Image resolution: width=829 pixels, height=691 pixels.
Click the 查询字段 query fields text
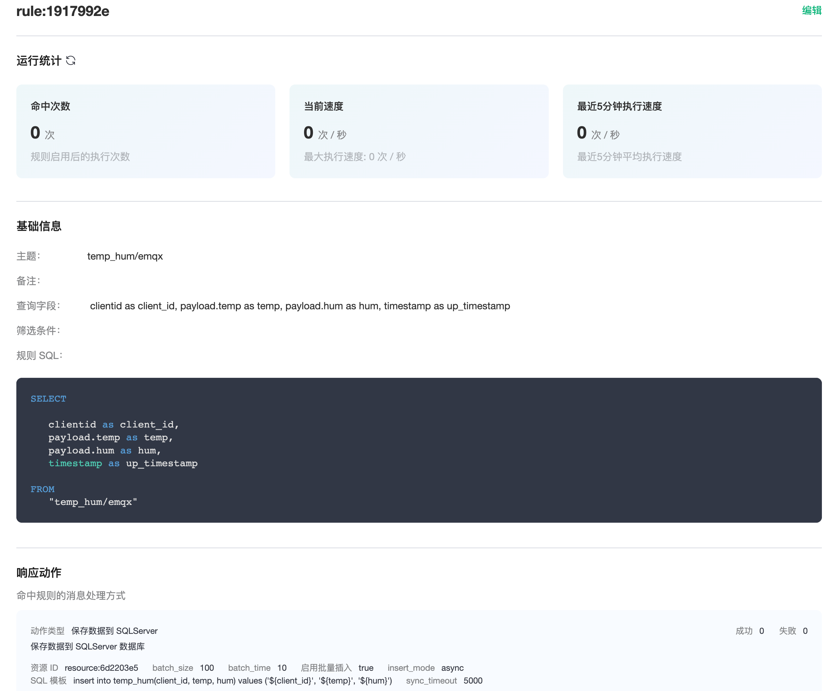[300, 306]
